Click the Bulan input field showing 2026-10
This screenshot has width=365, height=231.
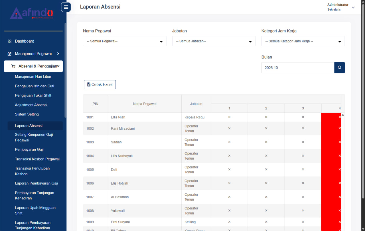pos(298,68)
